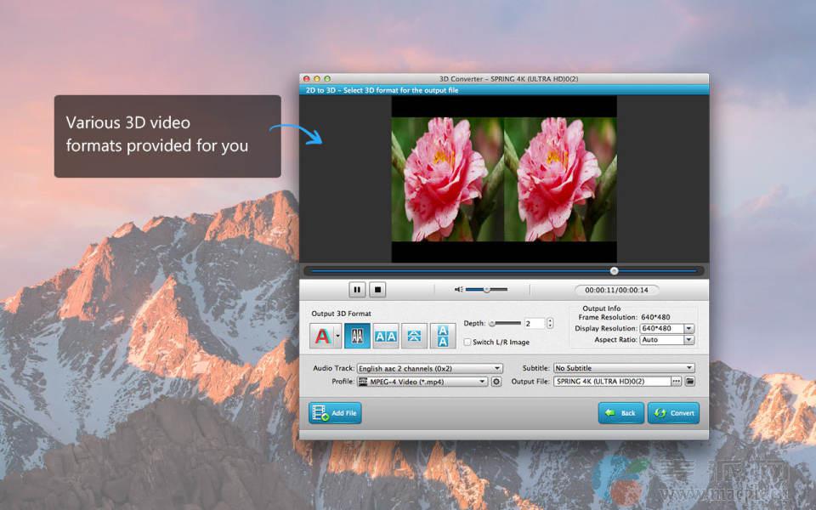This screenshot has width=816, height=510.
Task: Stop the video preview
Action: point(378,290)
